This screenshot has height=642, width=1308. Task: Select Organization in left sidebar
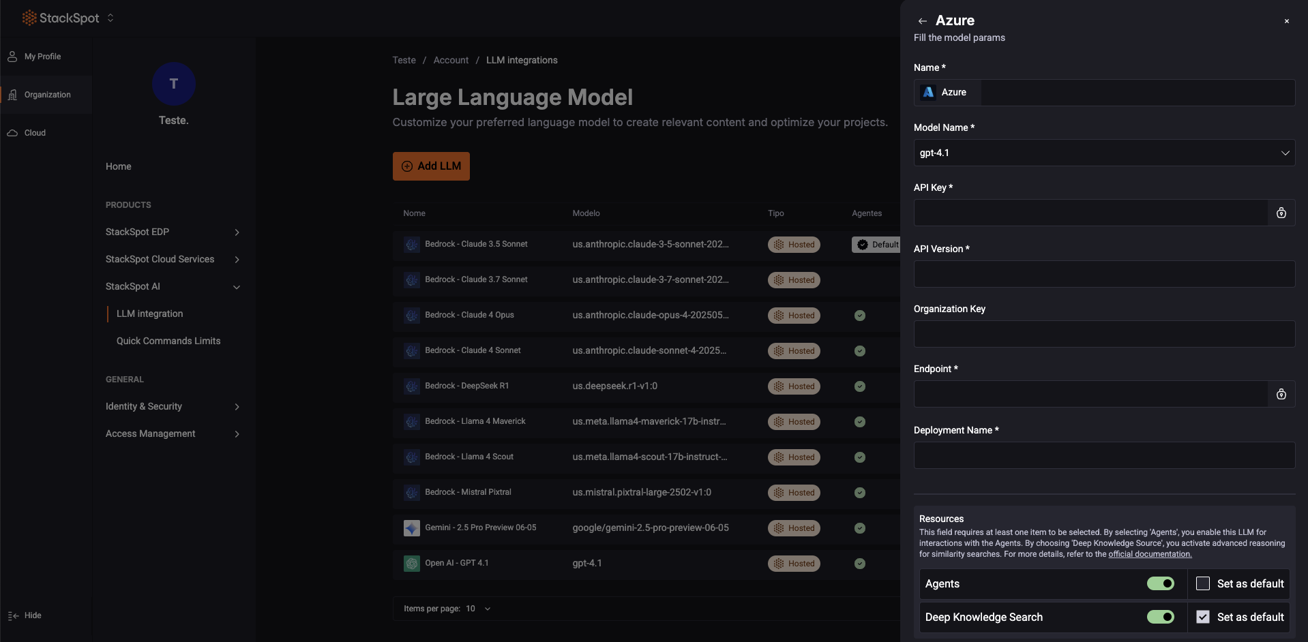pyautogui.click(x=46, y=95)
